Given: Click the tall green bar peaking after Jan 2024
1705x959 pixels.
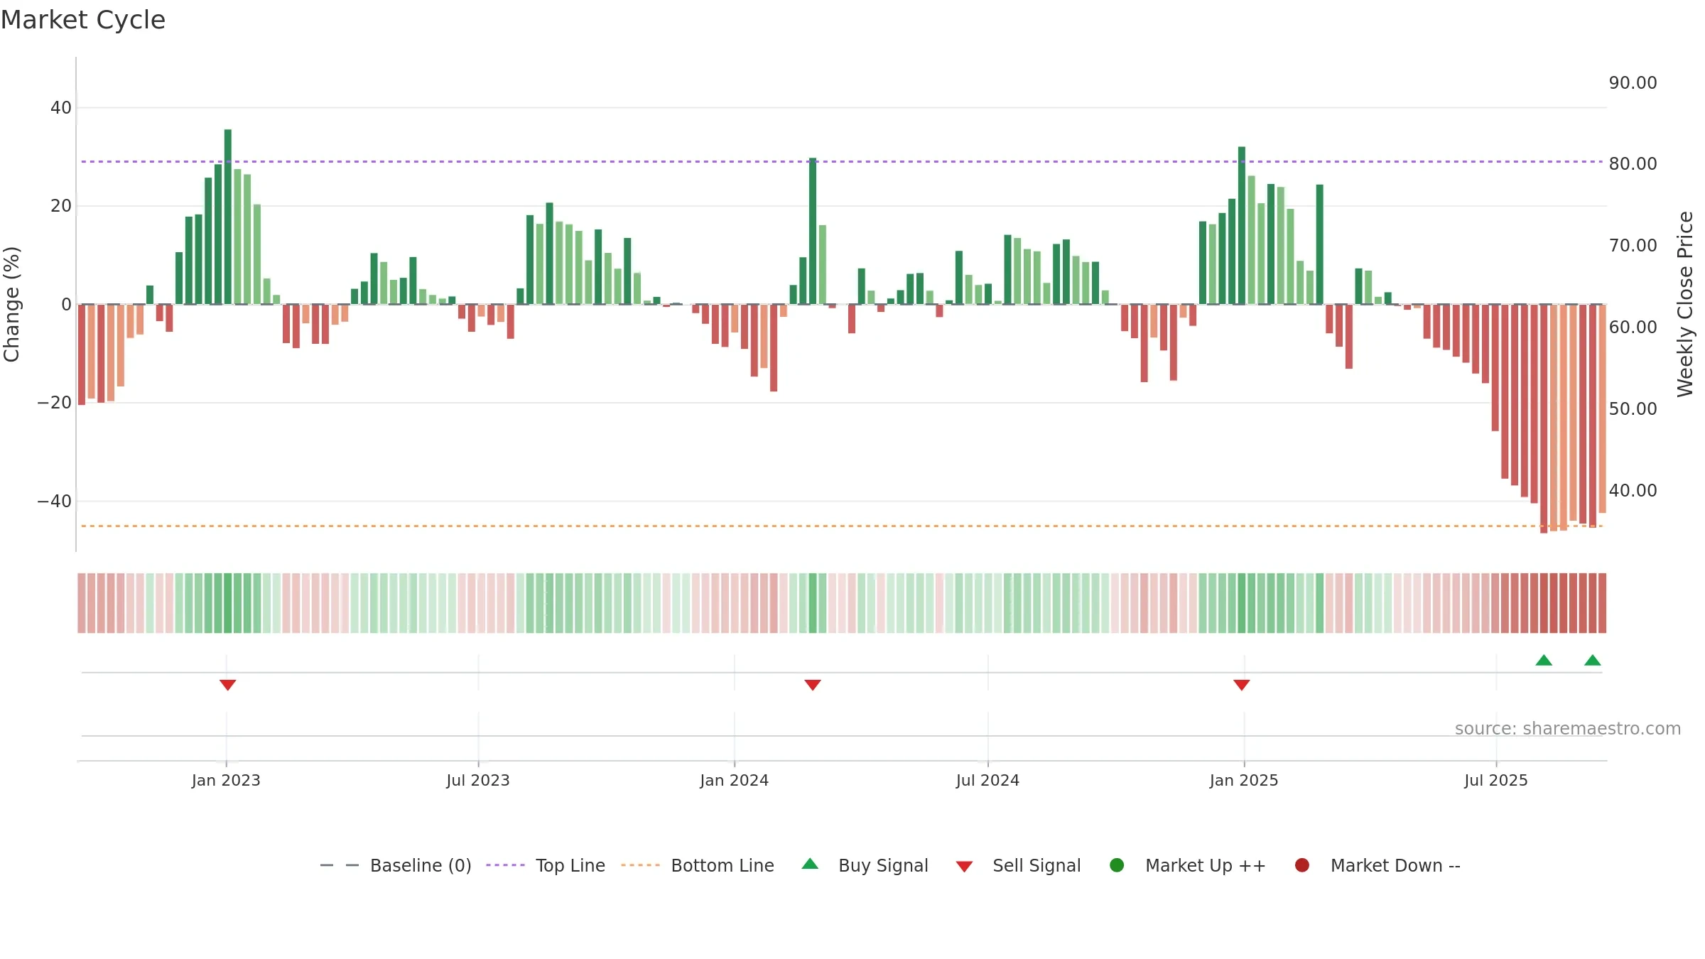Looking at the screenshot, I should [x=813, y=231].
